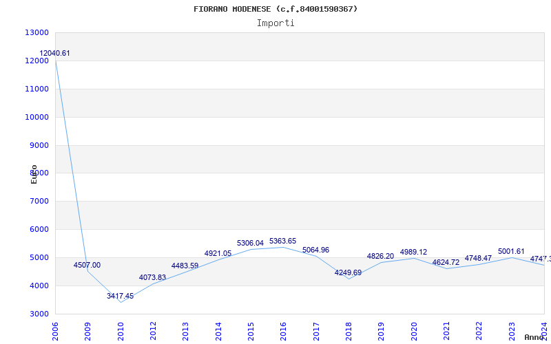Select the 4624.72 data label

(446, 262)
